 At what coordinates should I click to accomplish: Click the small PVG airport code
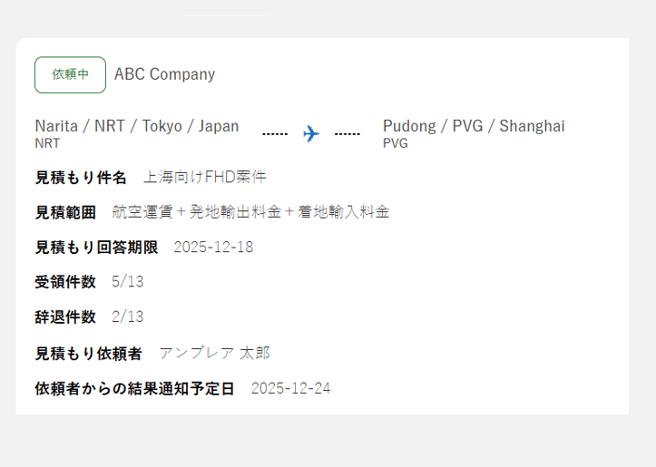(395, 143)
